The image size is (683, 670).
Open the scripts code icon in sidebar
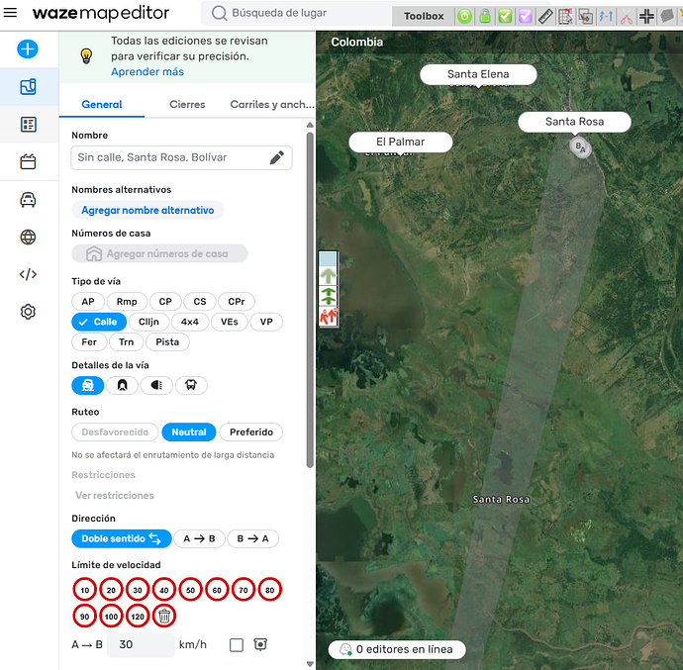click(x=28, y=274)
